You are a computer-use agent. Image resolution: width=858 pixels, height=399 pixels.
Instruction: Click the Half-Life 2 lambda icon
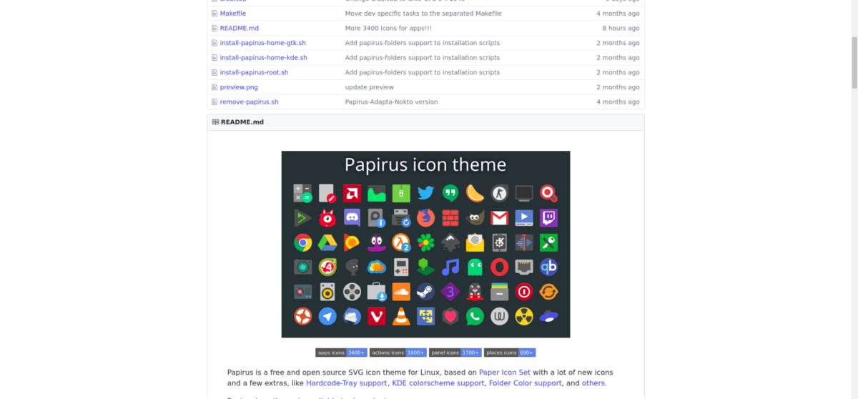[401, 242]
